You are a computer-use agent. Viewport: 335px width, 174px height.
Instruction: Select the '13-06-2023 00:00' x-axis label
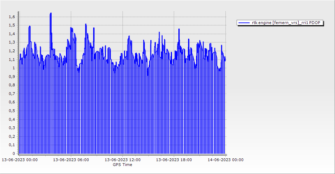[x=20, y=160]
